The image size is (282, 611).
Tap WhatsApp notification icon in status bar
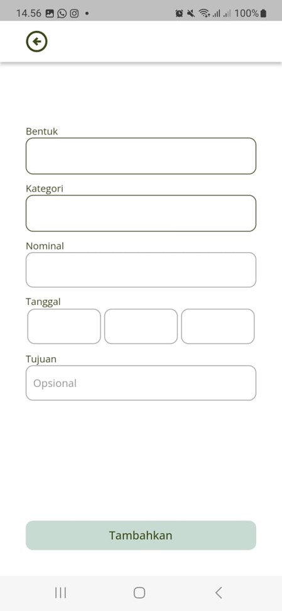click(x=62, y=13)
